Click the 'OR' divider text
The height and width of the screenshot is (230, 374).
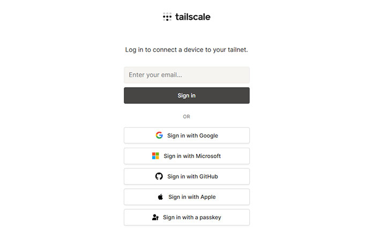186,116
